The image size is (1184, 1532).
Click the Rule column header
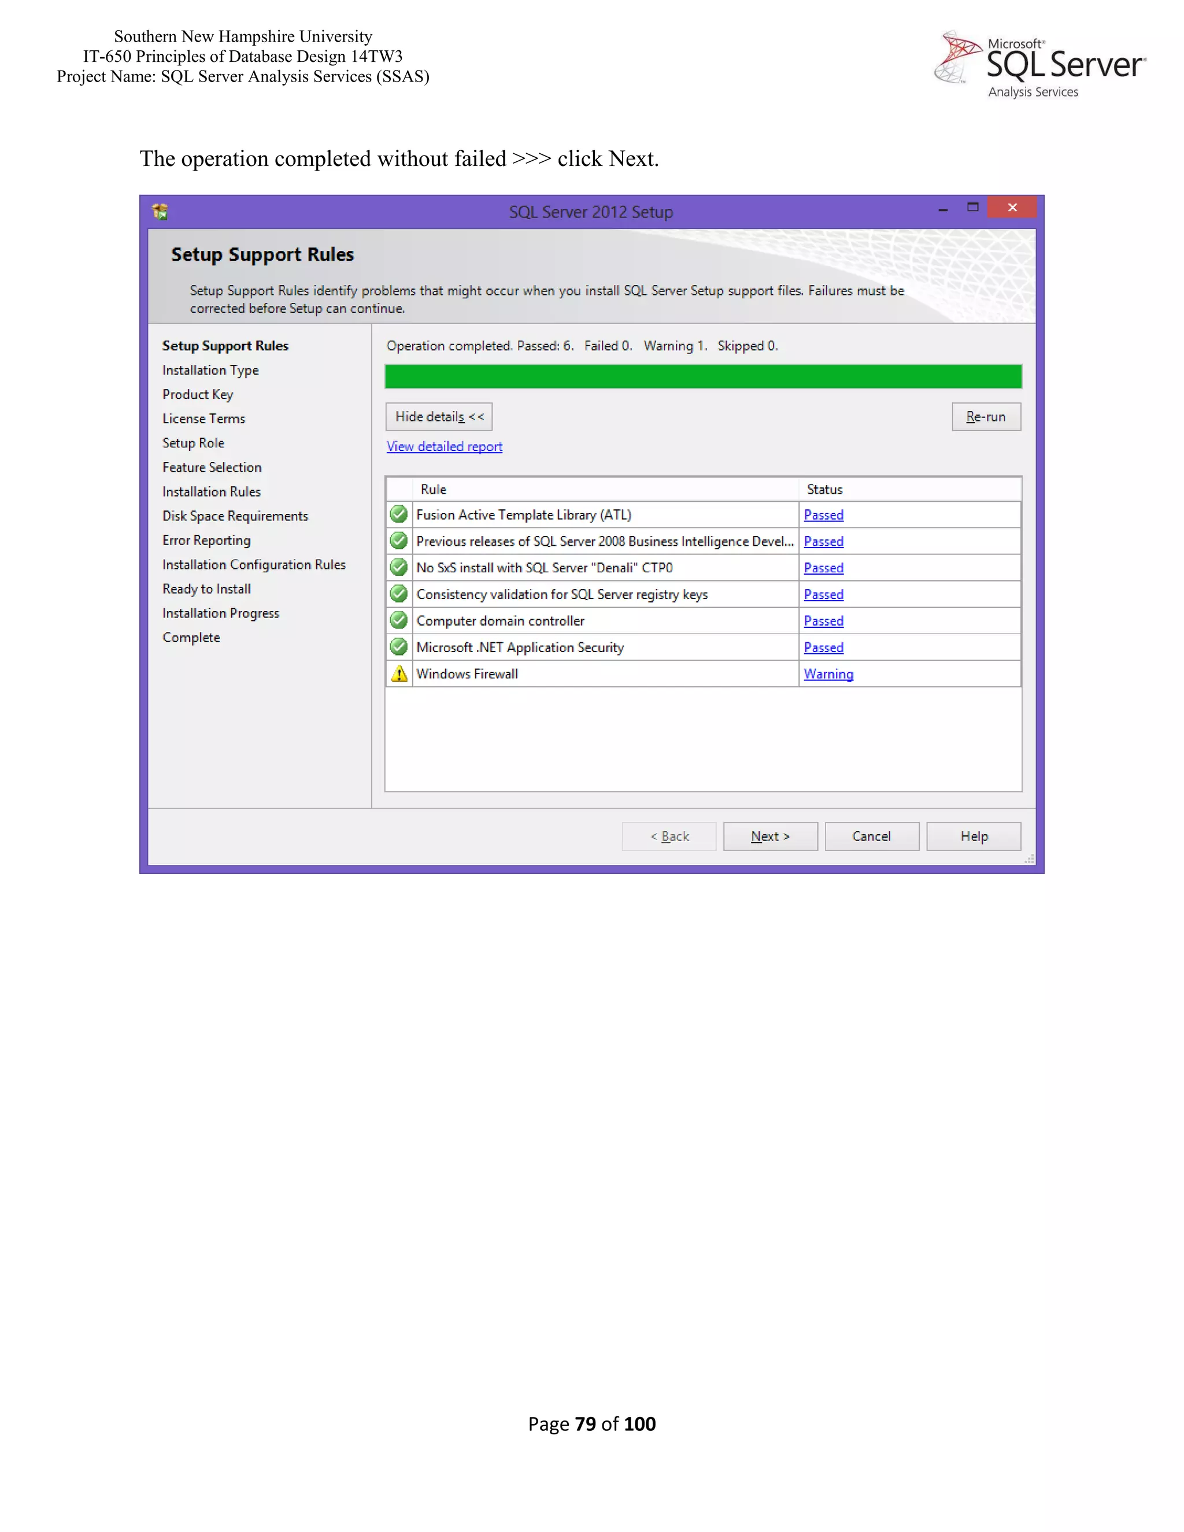click(606, 489)
